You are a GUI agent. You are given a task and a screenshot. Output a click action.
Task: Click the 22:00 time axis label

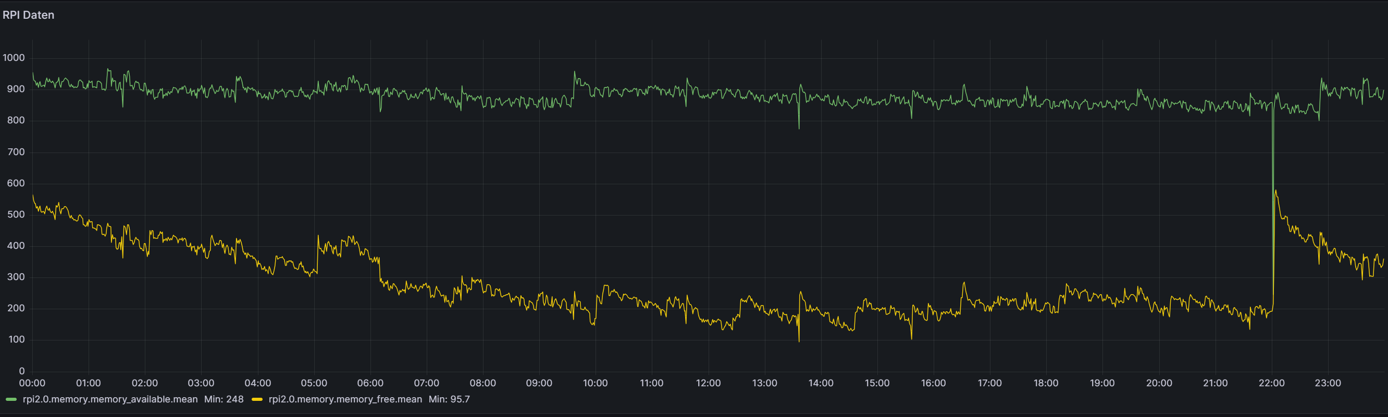pos(1272,383)
